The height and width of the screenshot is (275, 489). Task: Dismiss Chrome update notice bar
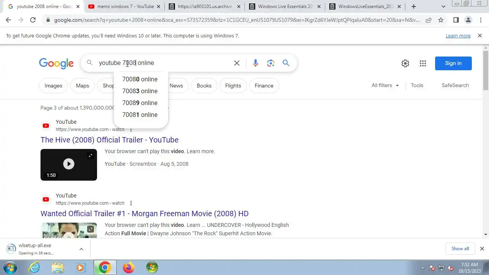(480, 36)
